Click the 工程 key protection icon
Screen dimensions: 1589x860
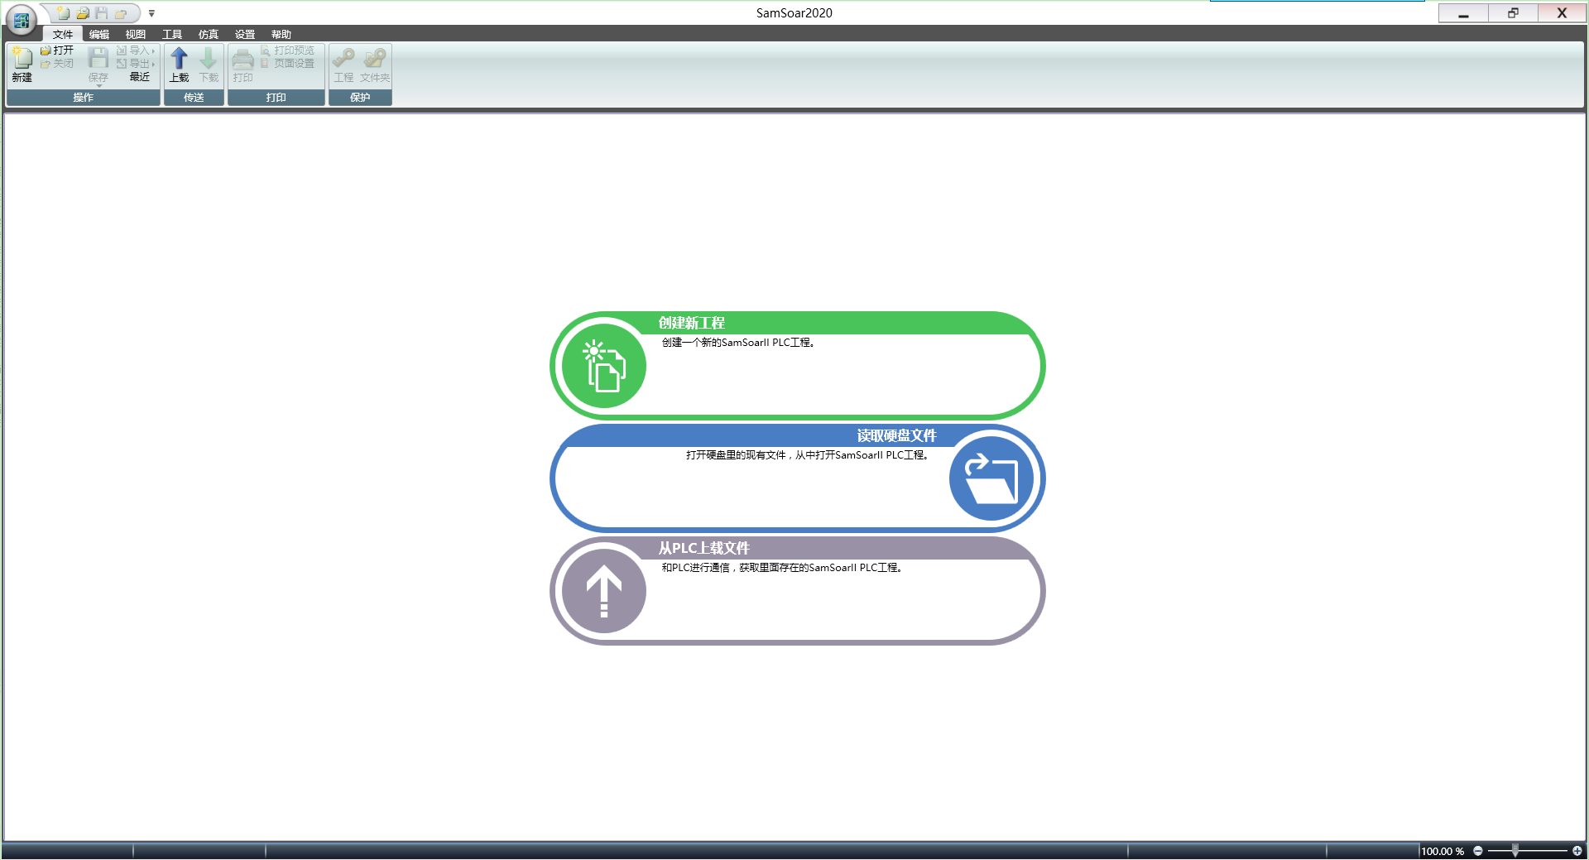click(x=343, y=58)
